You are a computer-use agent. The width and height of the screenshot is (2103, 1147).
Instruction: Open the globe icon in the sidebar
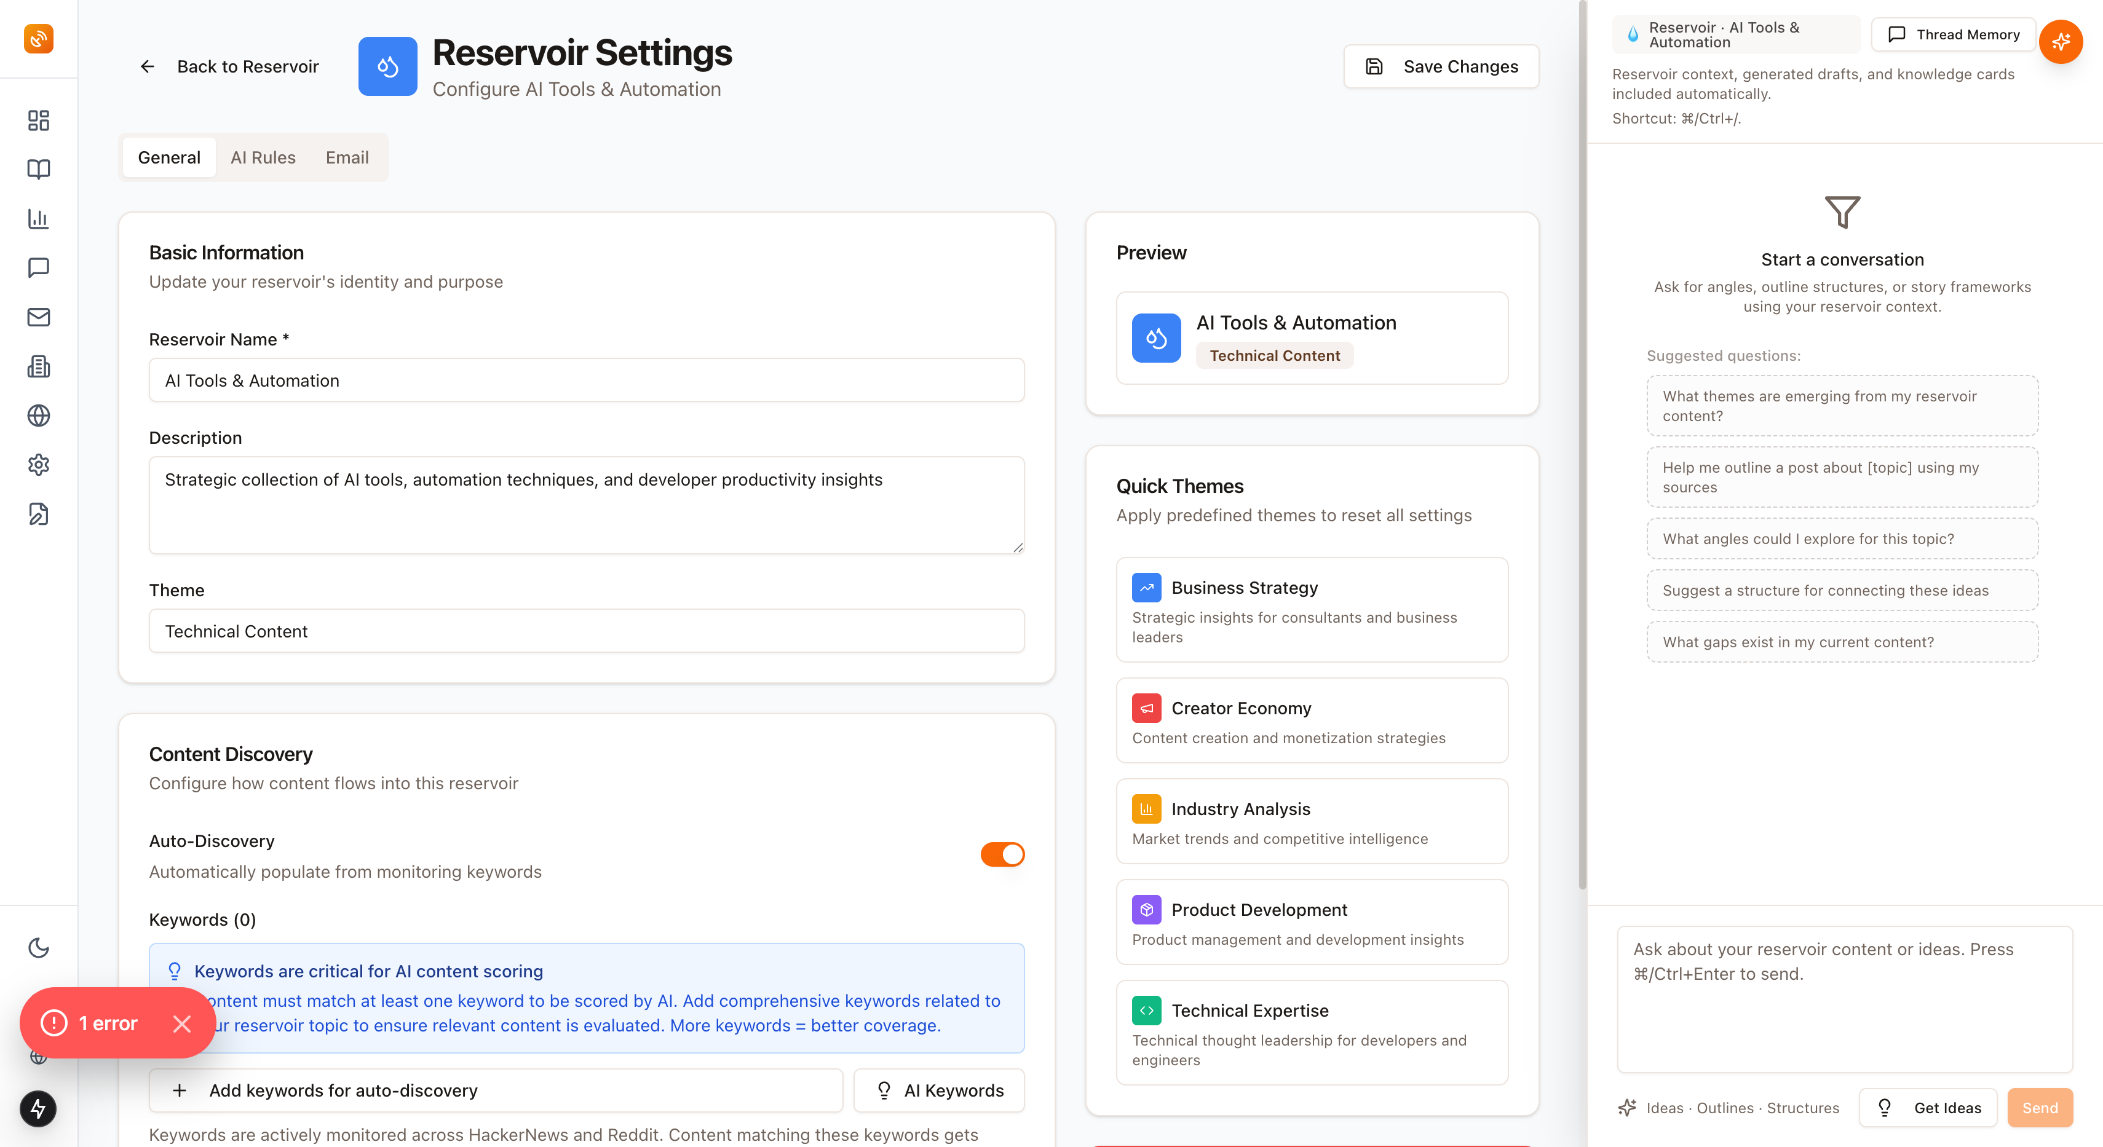click(38, 416)
